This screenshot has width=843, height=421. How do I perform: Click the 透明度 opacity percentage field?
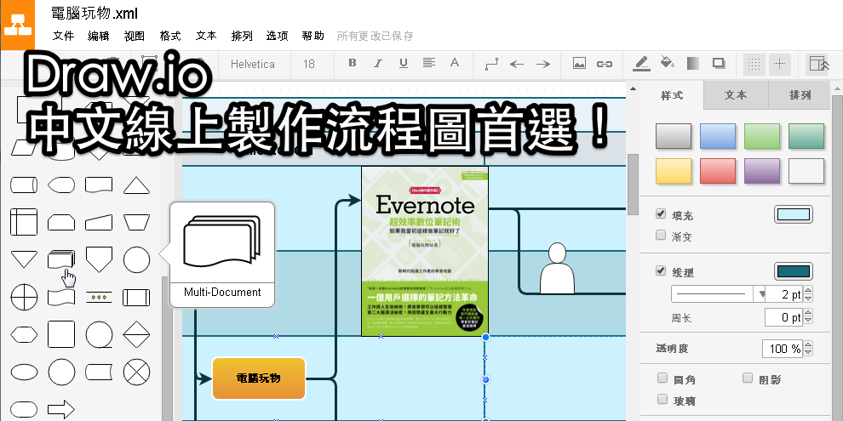tap(783, 349)
